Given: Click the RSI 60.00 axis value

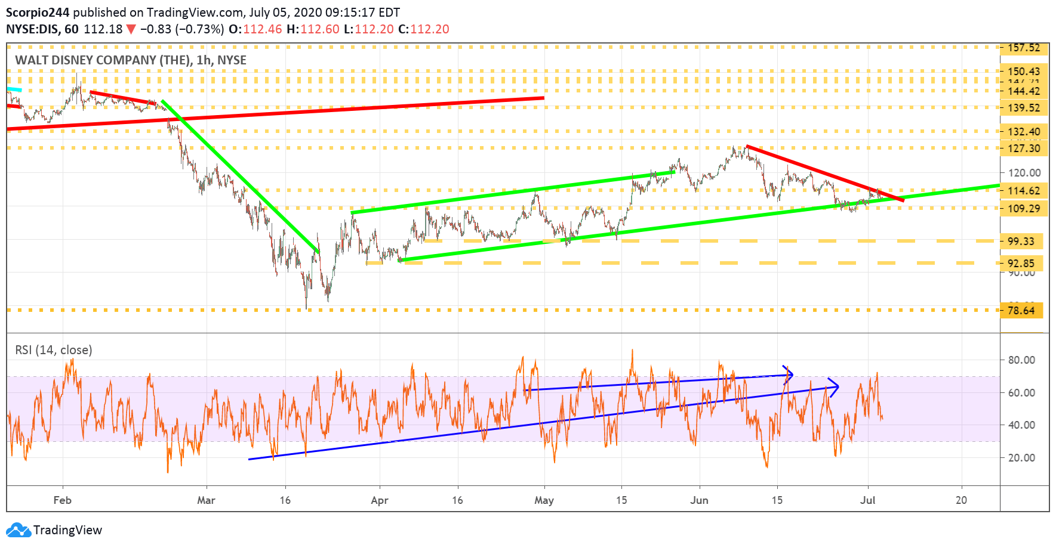Looking at the screenshot, I should point(1021,393).
